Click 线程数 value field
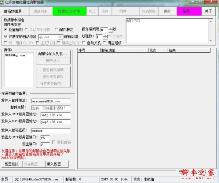Screen dimensions: 219x183 pyautogui.click(x=99, y=37)
